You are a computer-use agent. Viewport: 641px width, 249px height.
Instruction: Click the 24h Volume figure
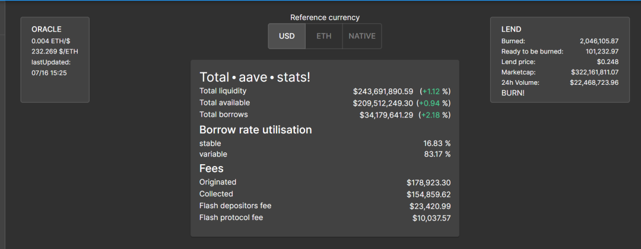[594, 82]
